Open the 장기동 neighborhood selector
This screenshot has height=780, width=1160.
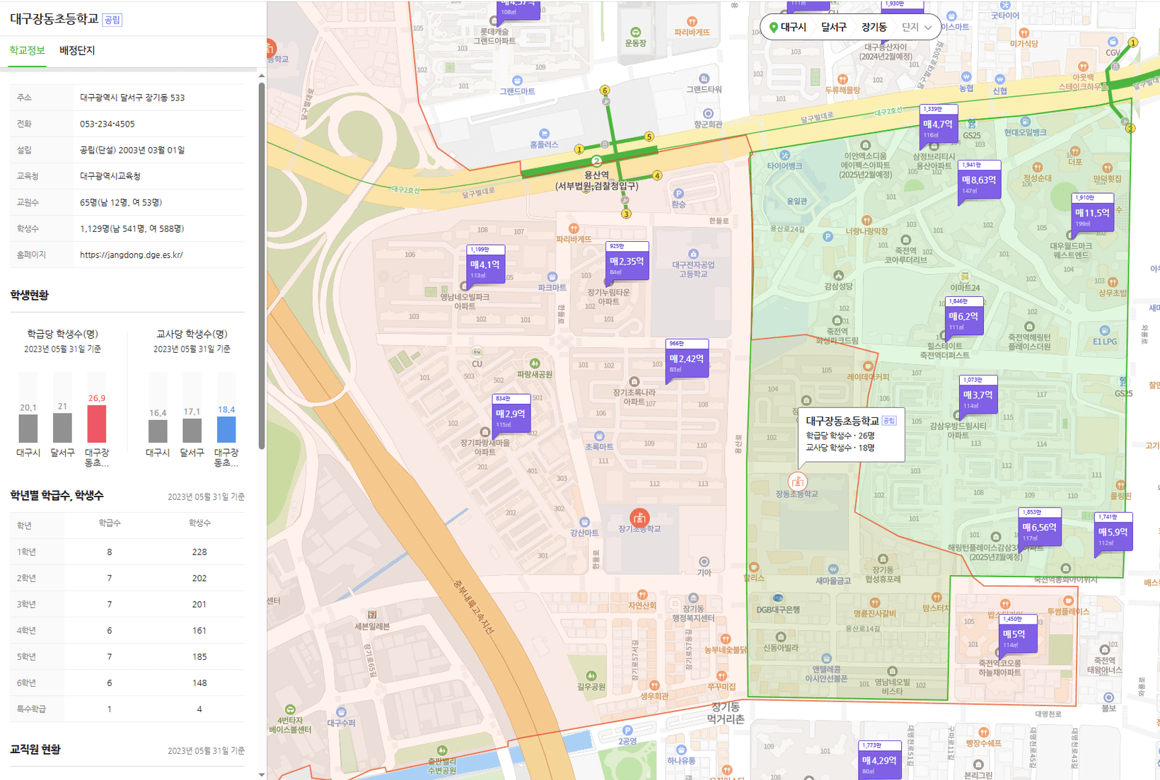click(x=874, y=28)
